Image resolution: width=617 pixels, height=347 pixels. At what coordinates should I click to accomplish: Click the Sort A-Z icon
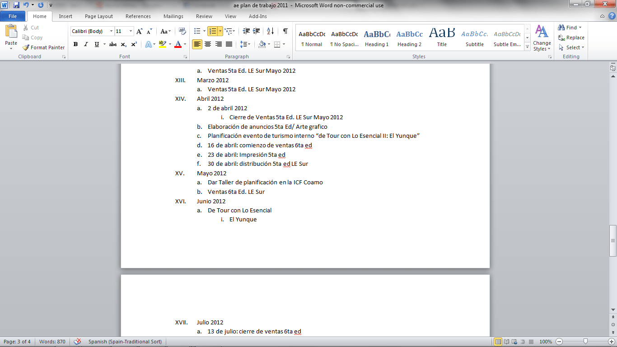point(271,31)
